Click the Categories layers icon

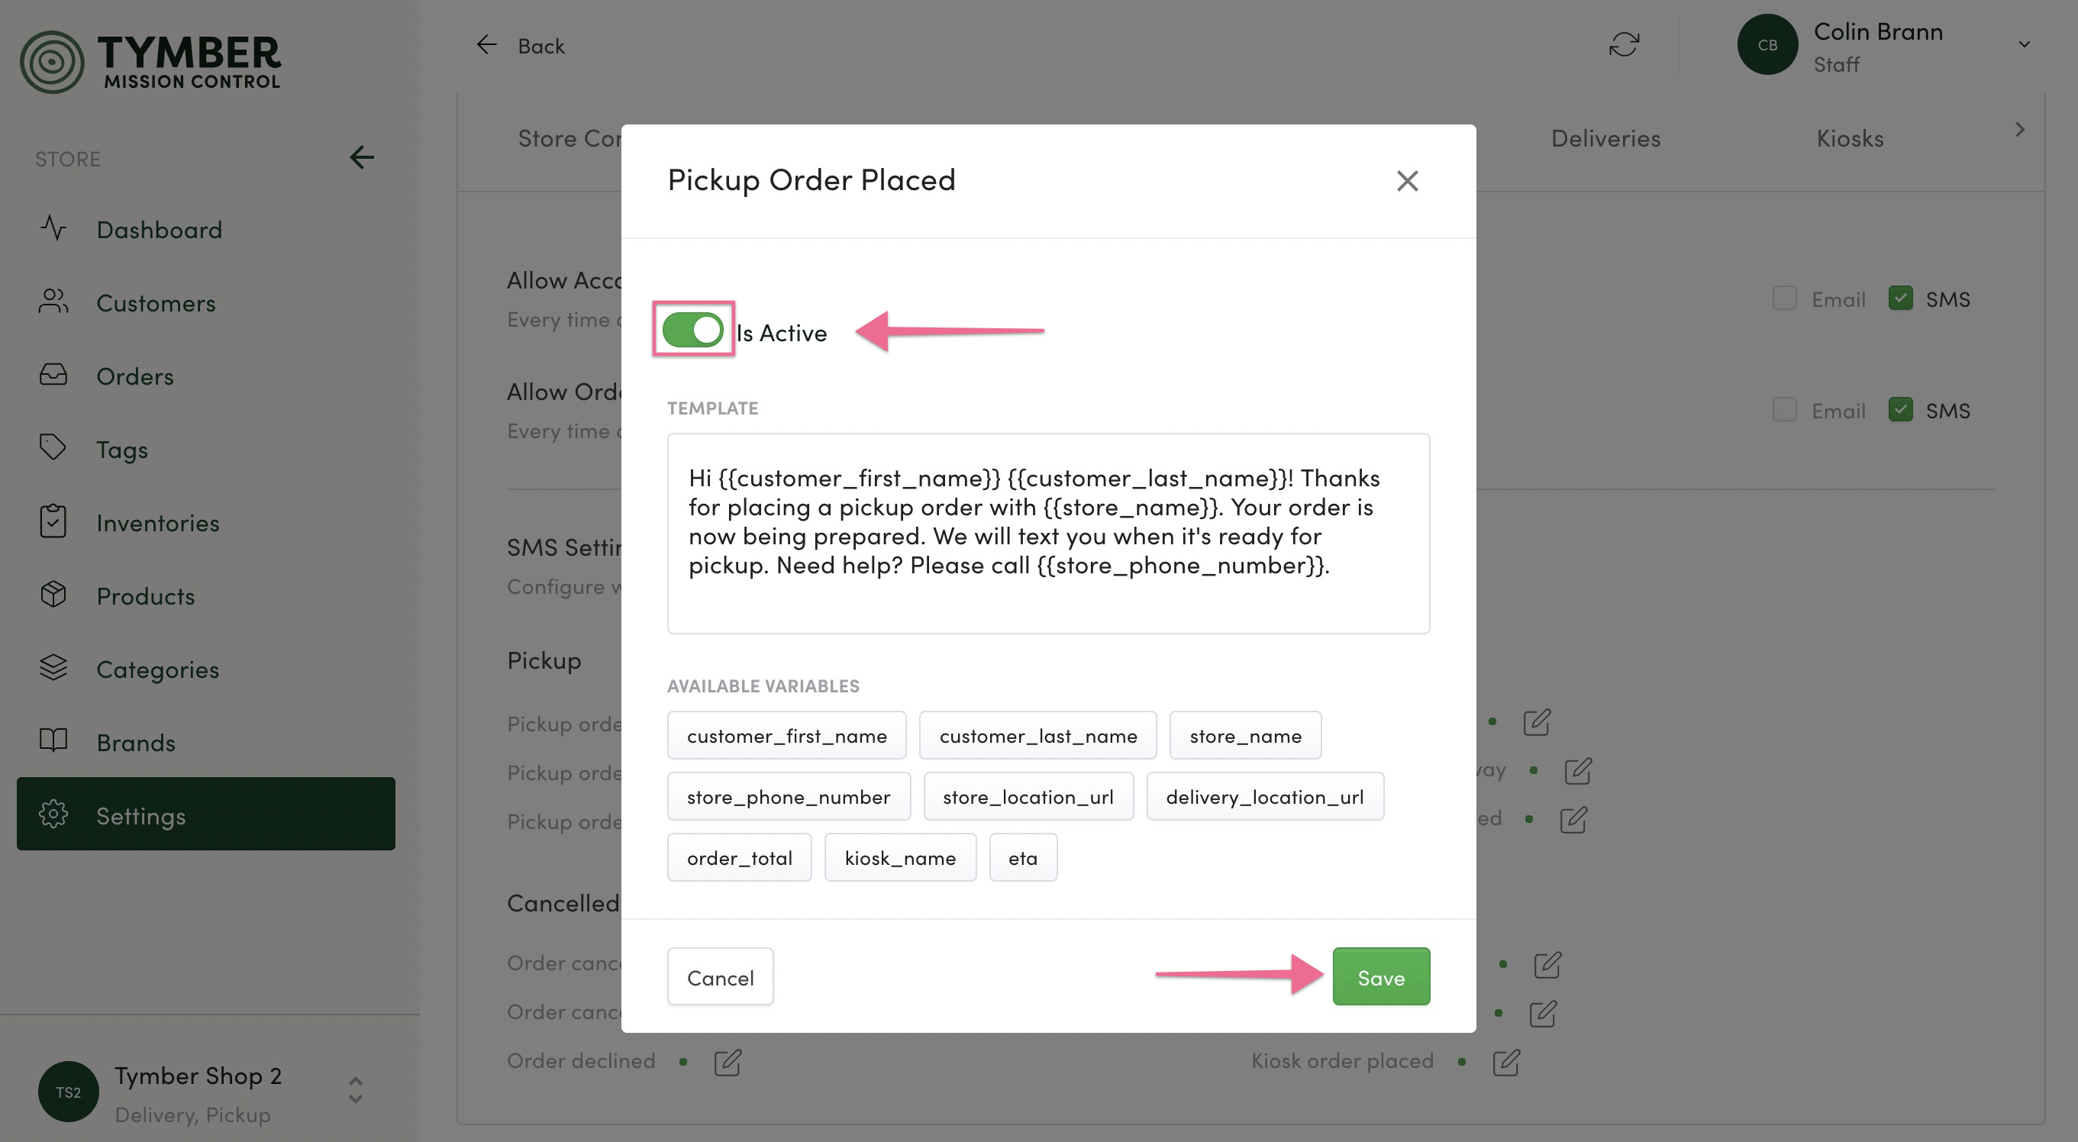53,668
